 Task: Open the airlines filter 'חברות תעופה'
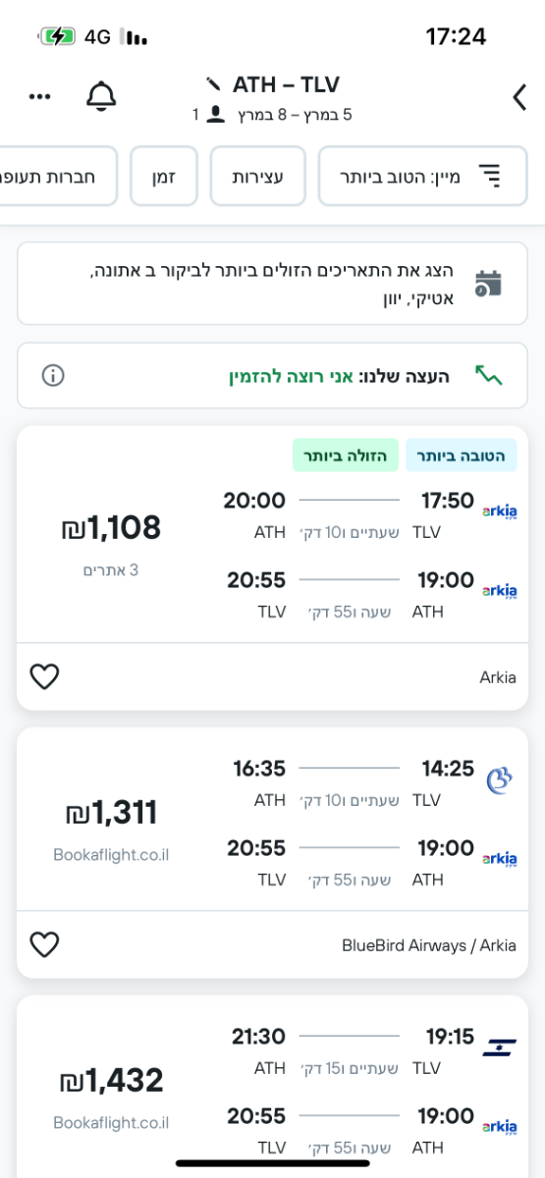point(59,176)
